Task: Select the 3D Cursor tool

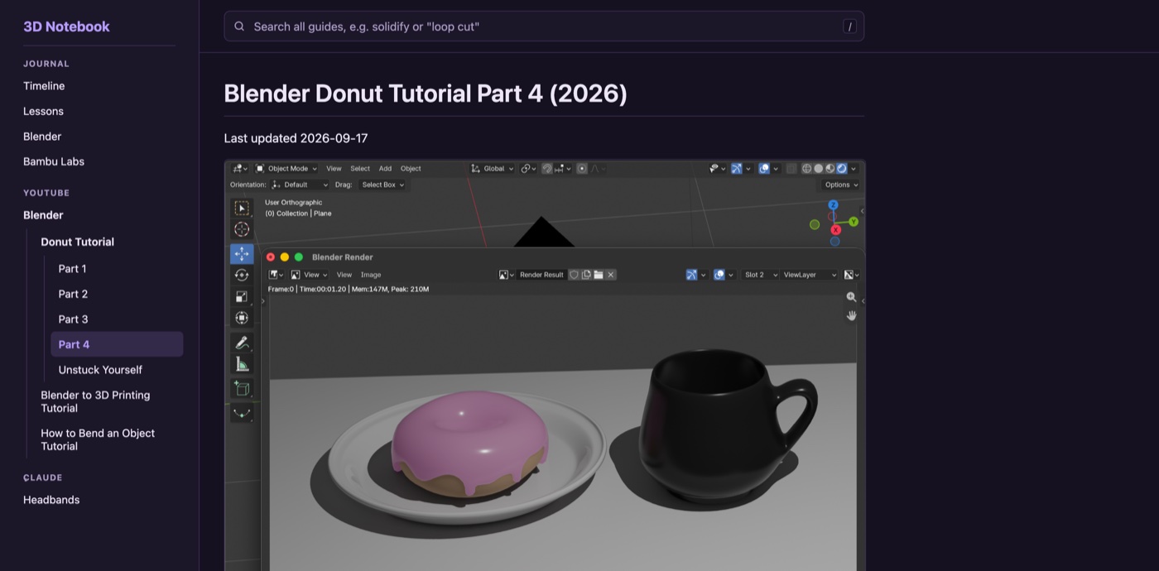Action: click(242, 229)
